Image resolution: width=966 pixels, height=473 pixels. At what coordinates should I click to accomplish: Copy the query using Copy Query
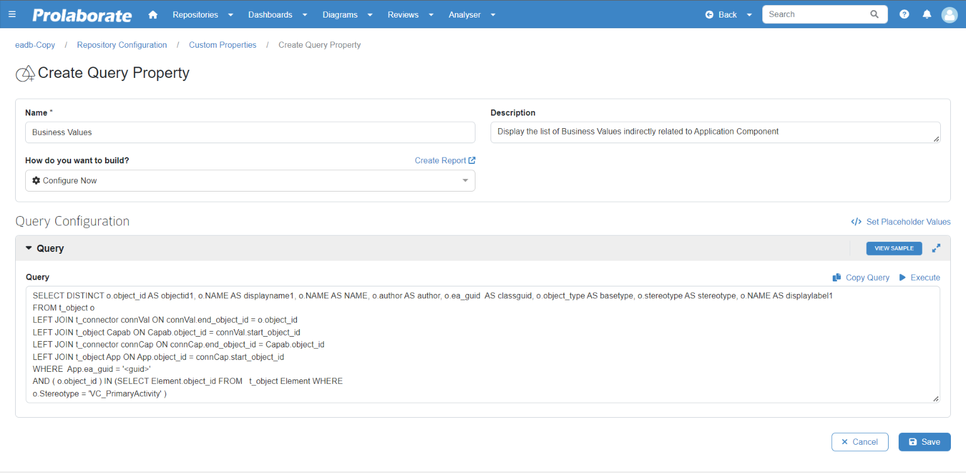point(860,277)
